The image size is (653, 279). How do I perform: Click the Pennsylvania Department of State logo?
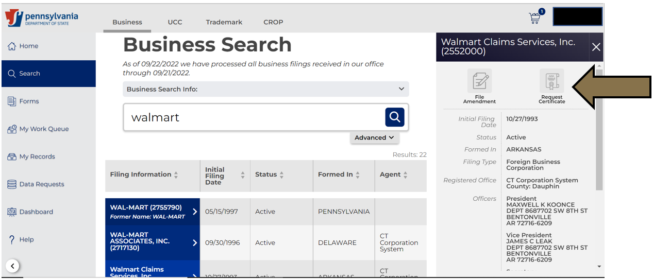42,18
